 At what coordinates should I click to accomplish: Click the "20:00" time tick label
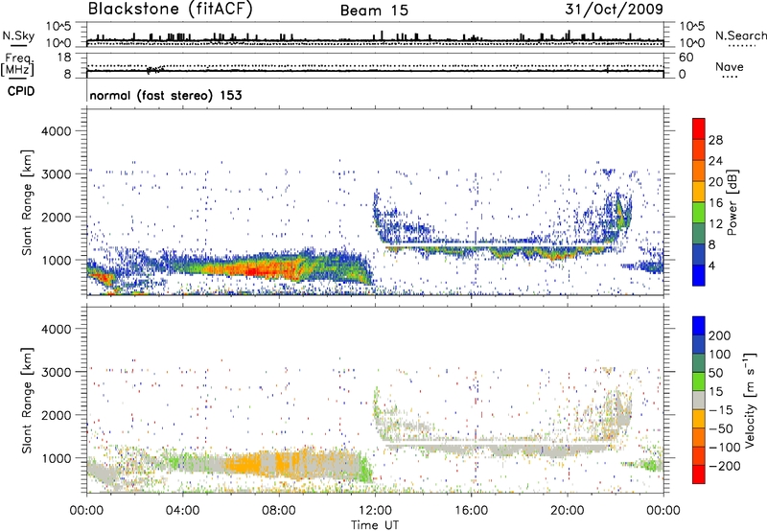click(x=568, y=511)
